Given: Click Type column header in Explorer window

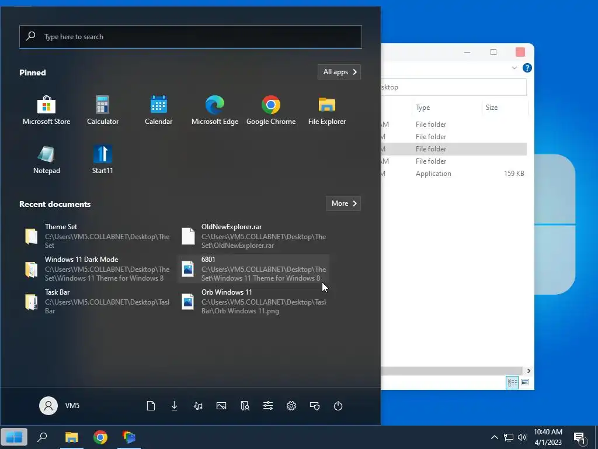Looking at the screenshot, I should coord(447,108).
